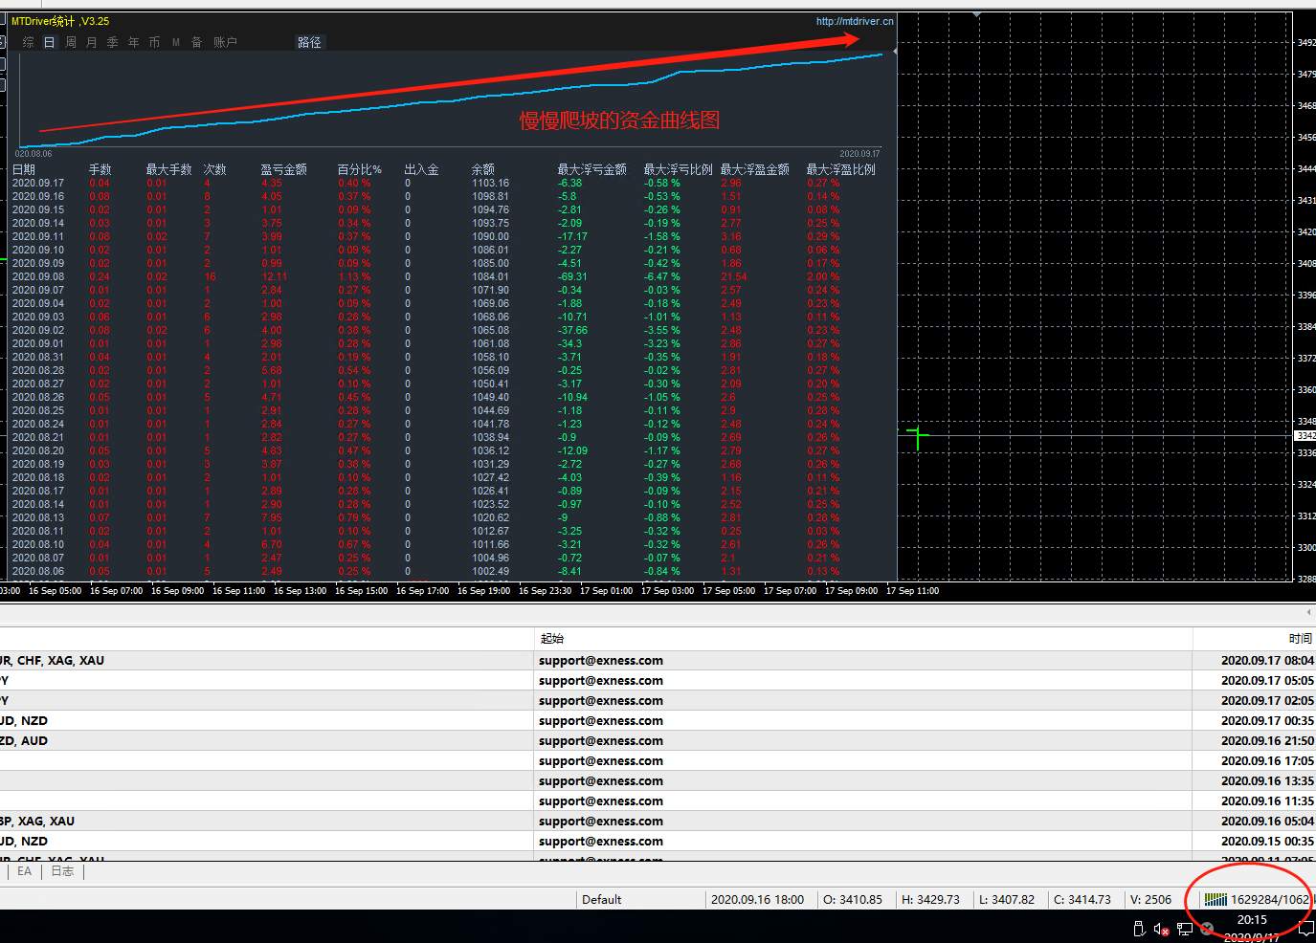Click the O: 3410.85 open price entry
The image size is (1316, 943).
pyautogui.click(x=853, y=899)
